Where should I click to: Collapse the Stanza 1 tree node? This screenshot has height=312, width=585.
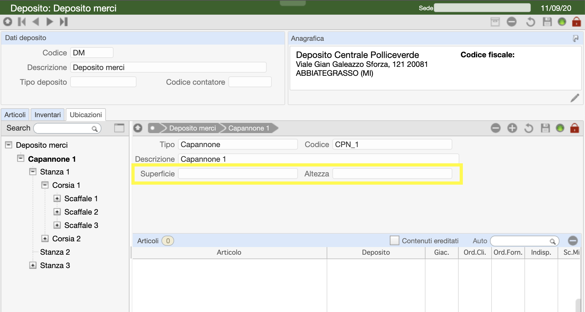coord(33,172)
